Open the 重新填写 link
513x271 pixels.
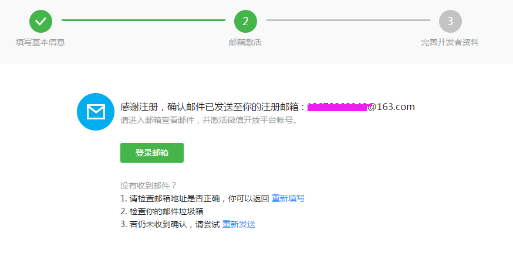pyautogui.click(x=288, y=198)
